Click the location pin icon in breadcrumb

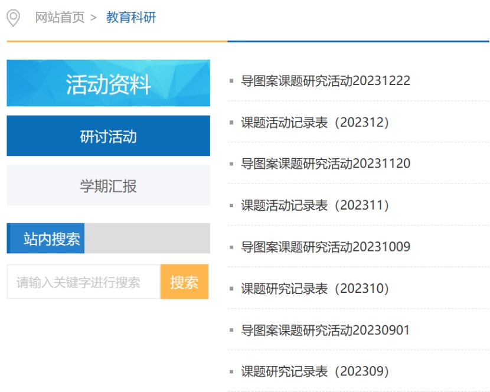tap(13, 18)
